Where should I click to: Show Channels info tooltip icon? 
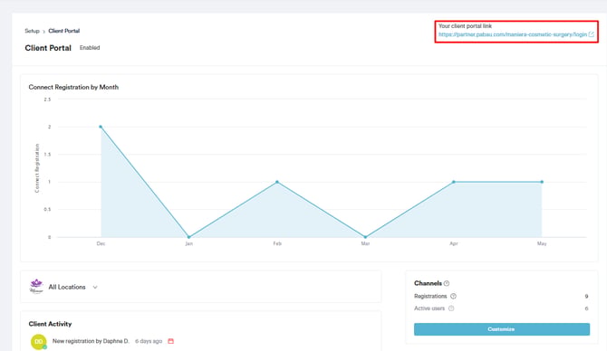(447, 283)
